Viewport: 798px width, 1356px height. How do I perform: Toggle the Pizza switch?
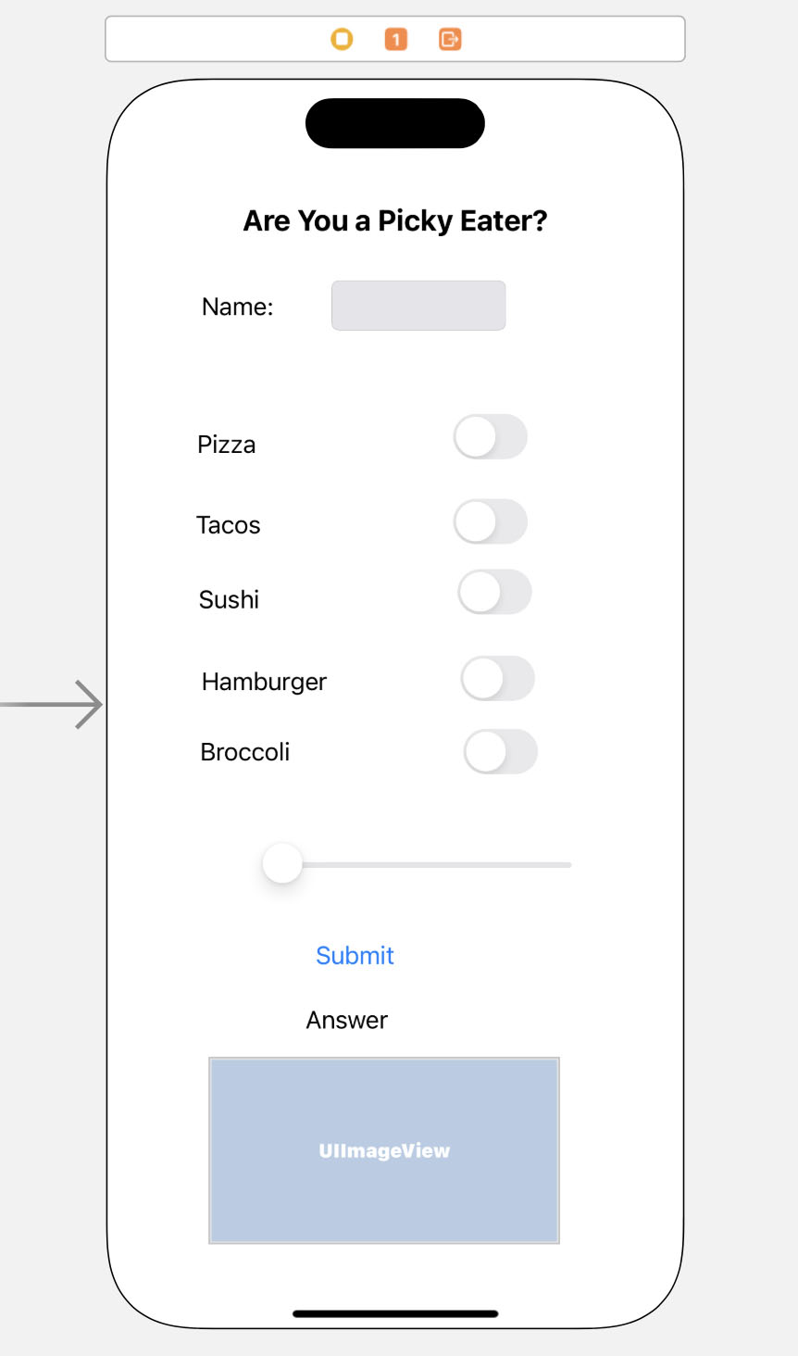[x=490, y=437]
